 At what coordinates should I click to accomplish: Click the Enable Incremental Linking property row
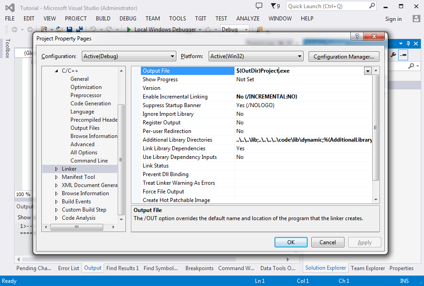[256, 97]
